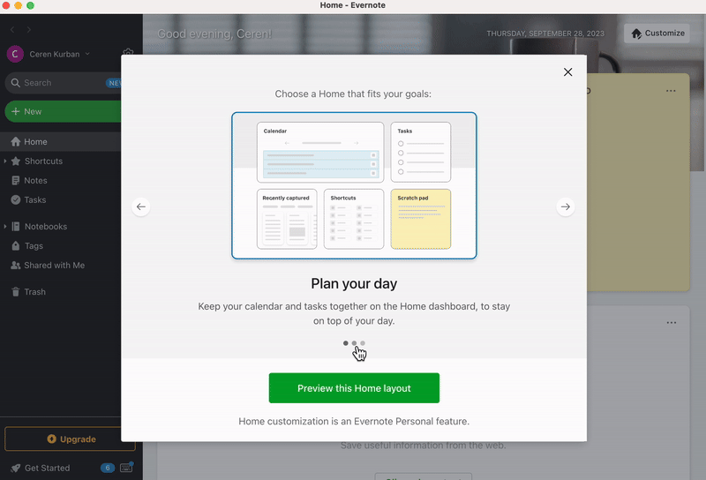
Task: Click the plus icon on New button
Action: click(x=15, y=111)
